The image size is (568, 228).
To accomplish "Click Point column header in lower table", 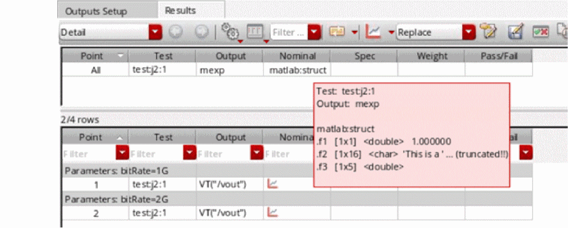I will tap(95, 137).
